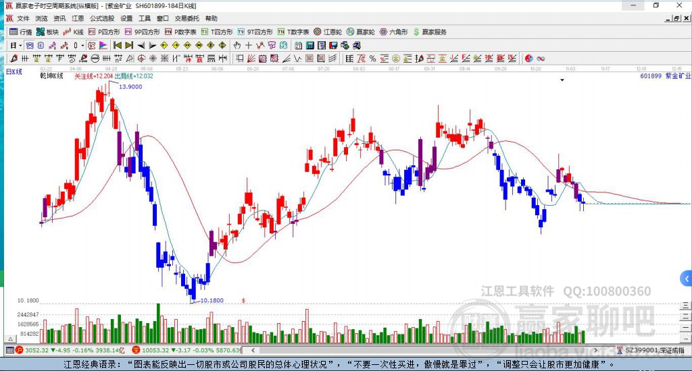
Task: Select the circle crosshair target tool
Action: [x=141, y=59]
